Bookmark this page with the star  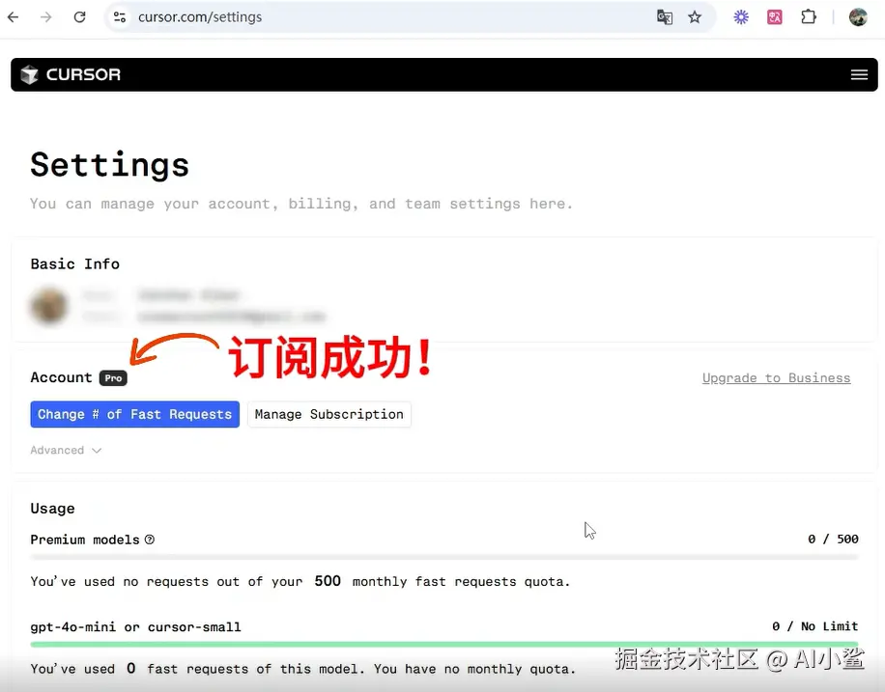[x=695, y=17]
